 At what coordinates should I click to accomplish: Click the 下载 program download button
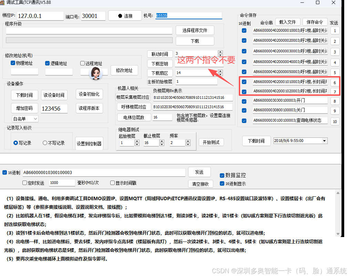pyautogui.click(x=195, y=41)
